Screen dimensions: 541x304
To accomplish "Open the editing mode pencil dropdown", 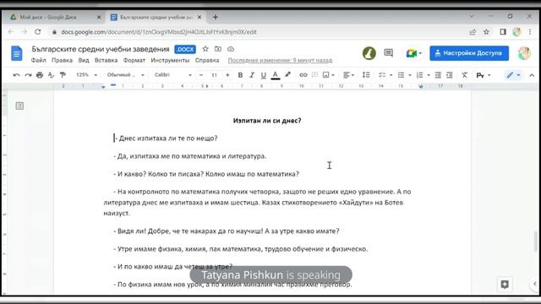I will click(513, 75).
